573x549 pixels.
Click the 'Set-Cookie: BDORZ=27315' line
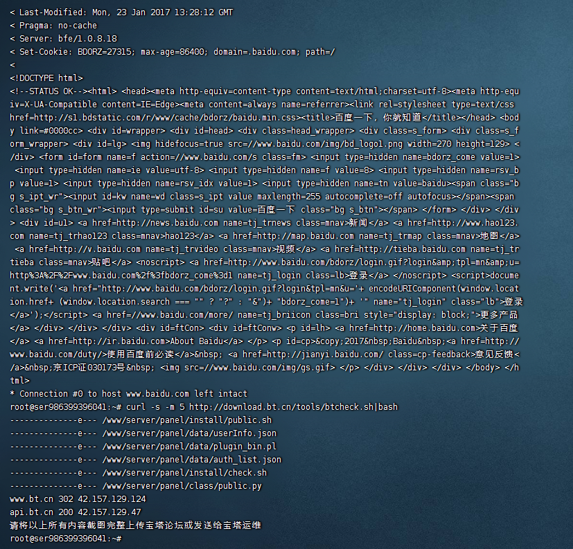173,52
